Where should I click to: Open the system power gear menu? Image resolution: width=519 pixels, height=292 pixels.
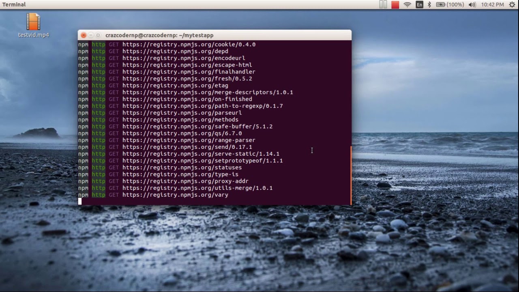click(x=512, y=4)
